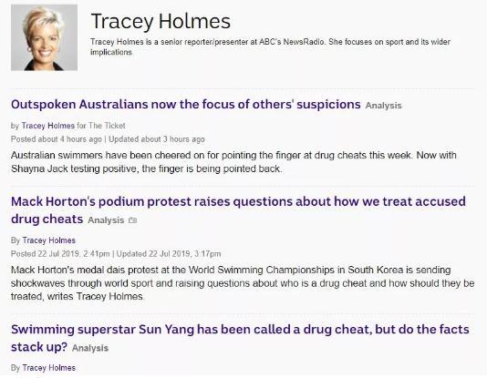Click Analysis tag after 'stack up?'
This screenshot has height=378, width=487.
coord(90,348)
